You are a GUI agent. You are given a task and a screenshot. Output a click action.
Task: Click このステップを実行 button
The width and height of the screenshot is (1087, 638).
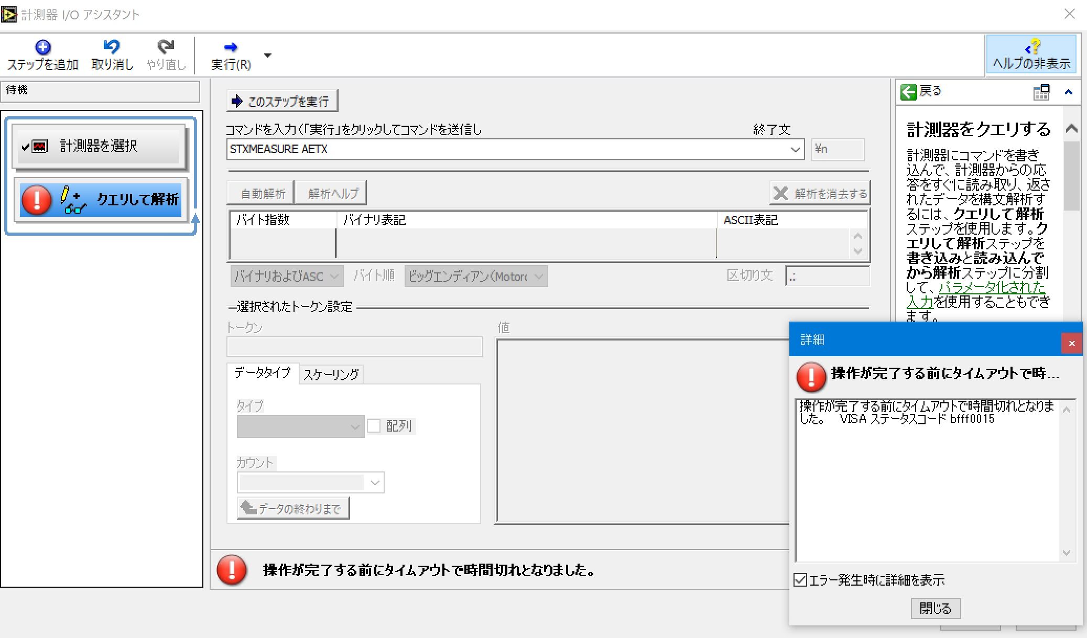click(x=282, y=101)
